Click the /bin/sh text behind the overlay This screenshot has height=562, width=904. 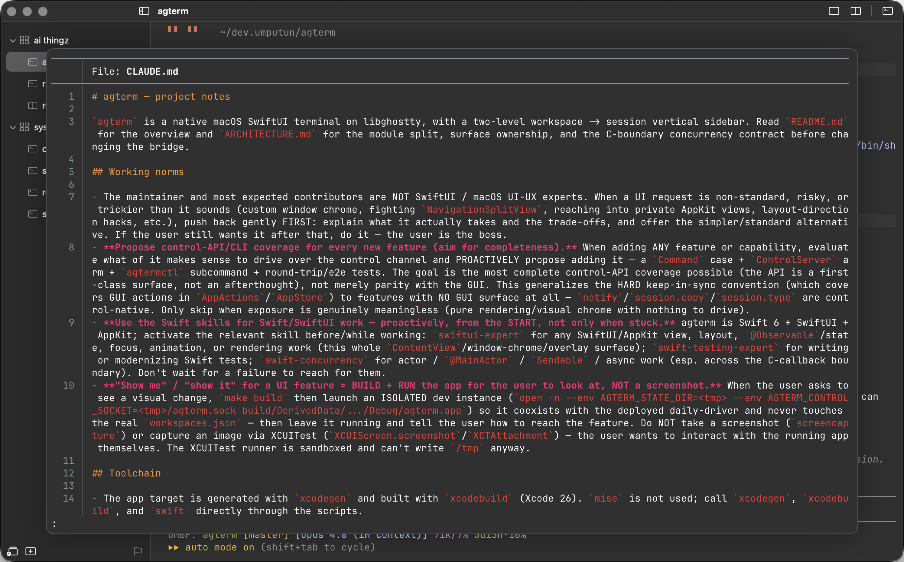coord(877,145)
